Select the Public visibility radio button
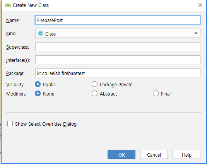The height and width of the screenshot is (164, 207). 38,84
